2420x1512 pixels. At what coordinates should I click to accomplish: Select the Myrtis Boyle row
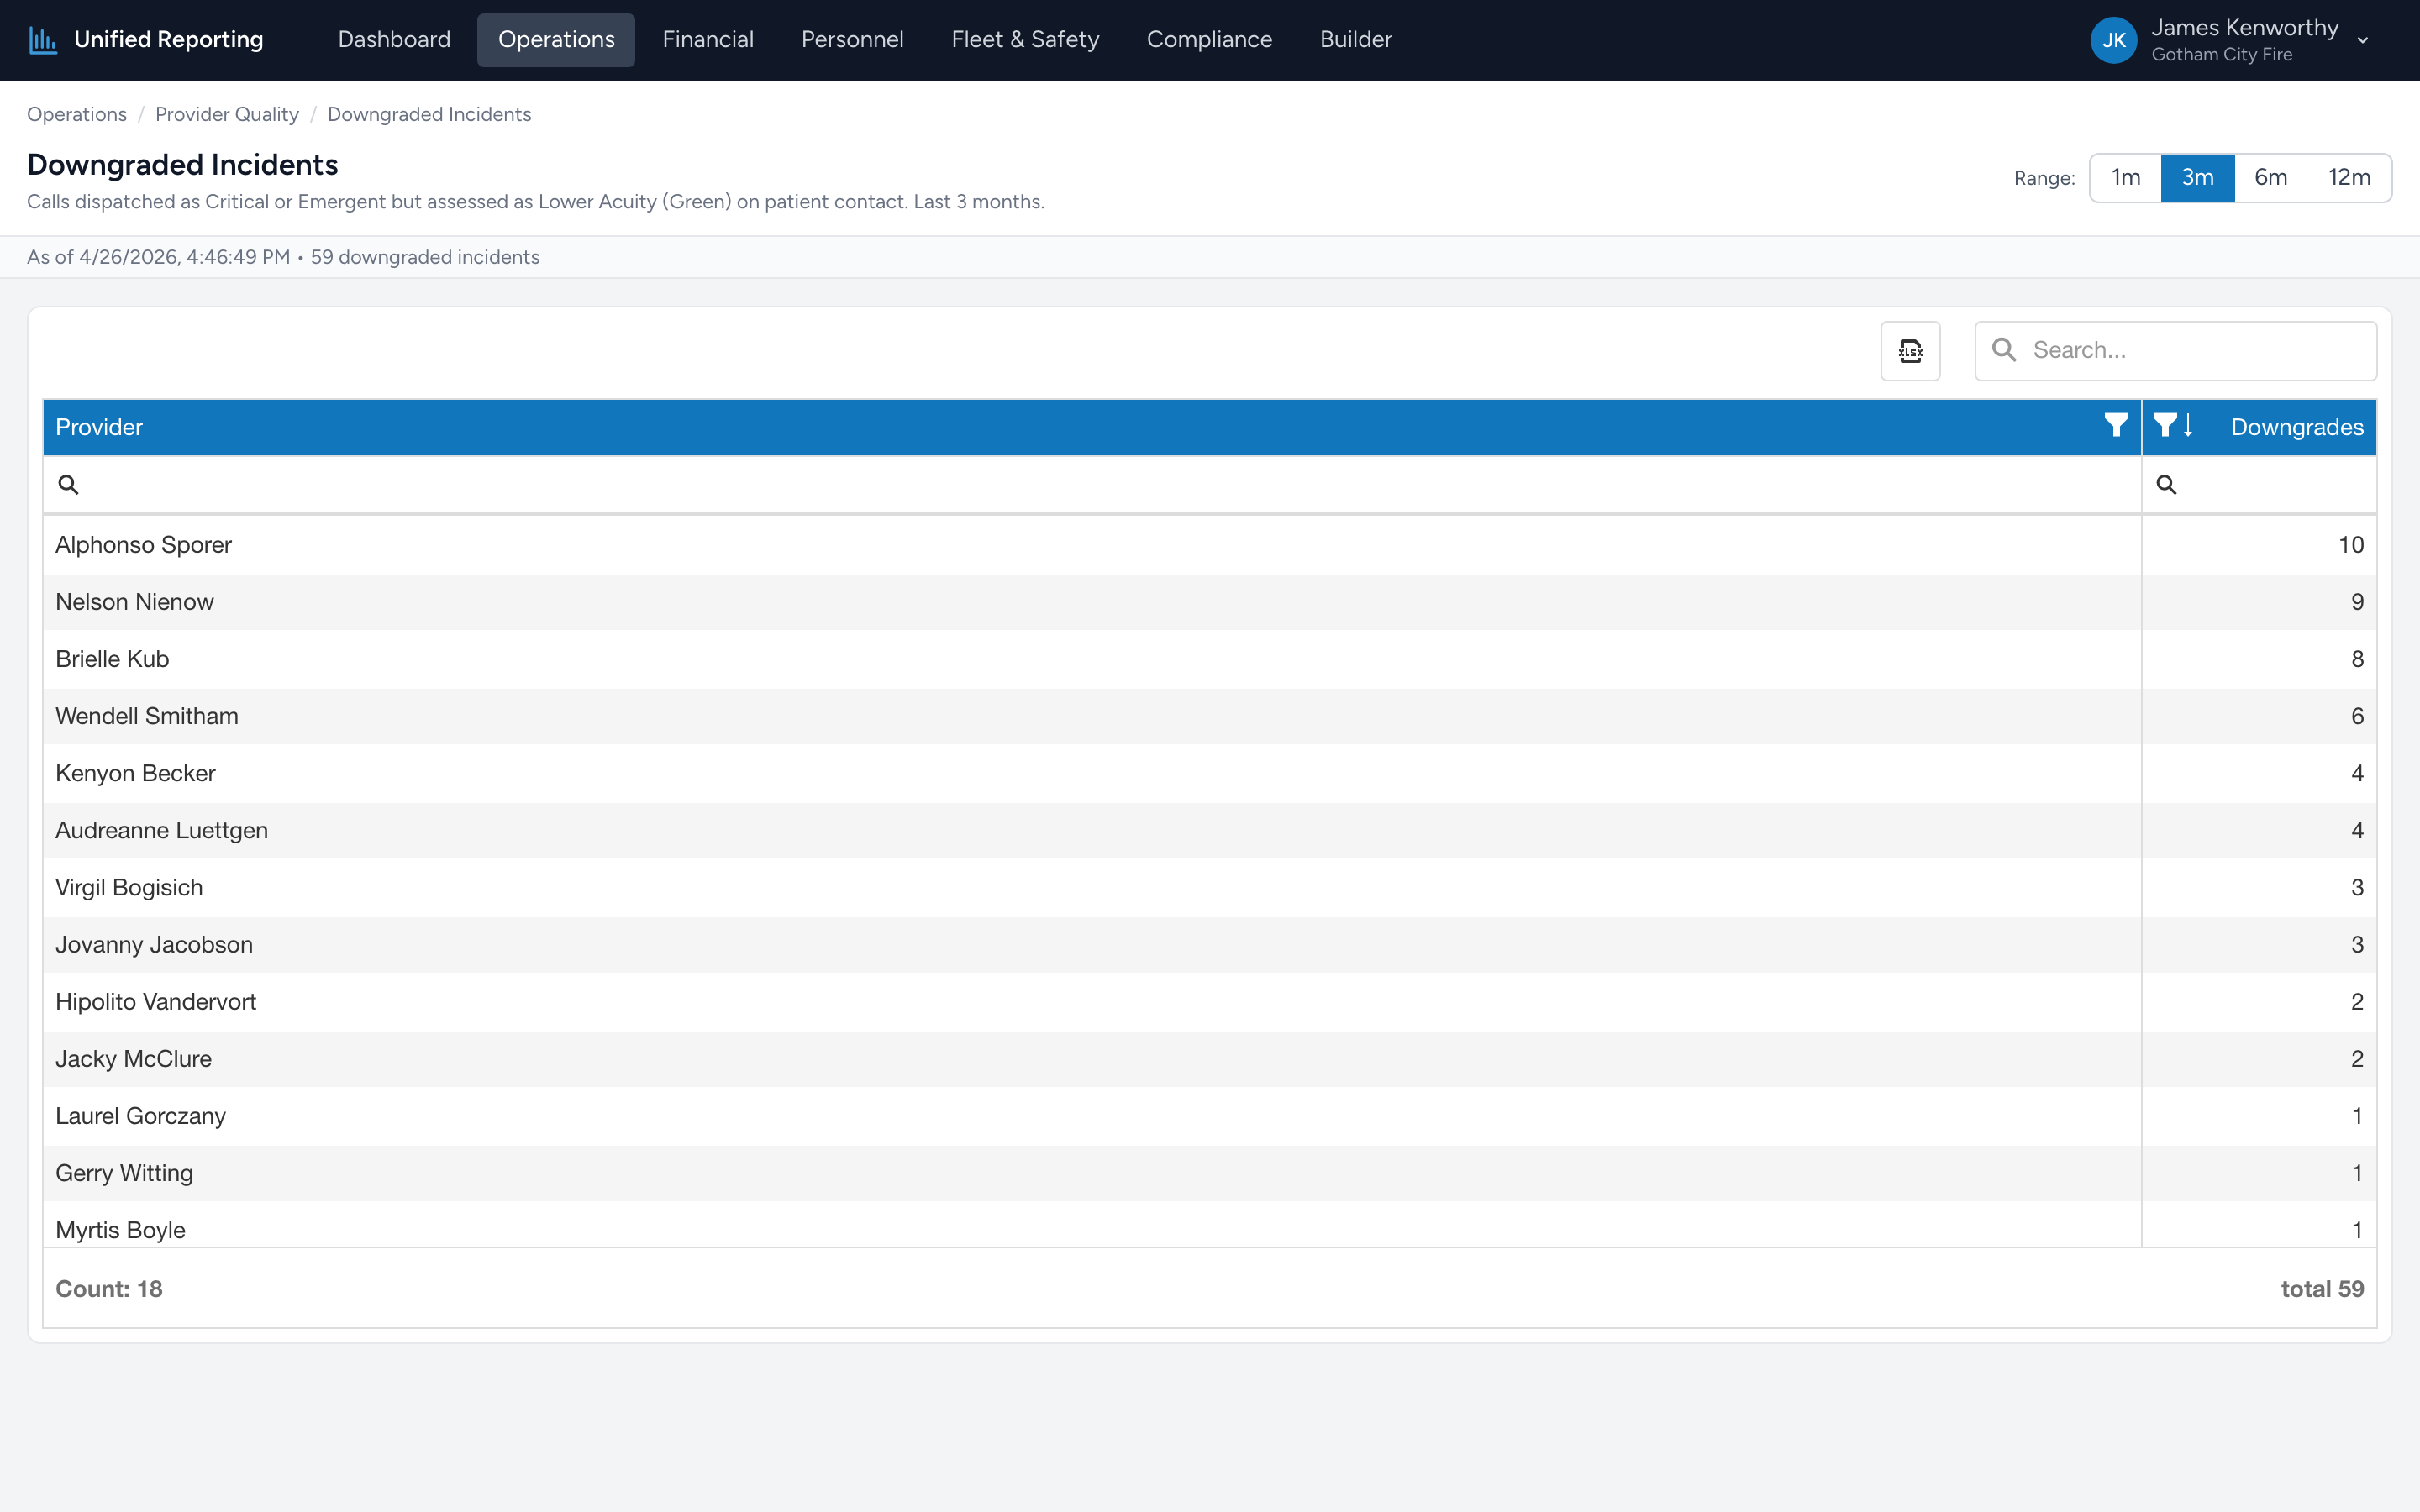(x=1209, y=1225)
